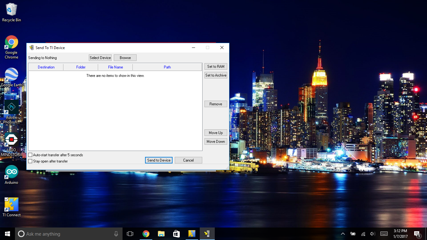Screen dimensions: 427x240
Task: Click the Browse button
Action: pyautogui.click(x=125, y=57)
